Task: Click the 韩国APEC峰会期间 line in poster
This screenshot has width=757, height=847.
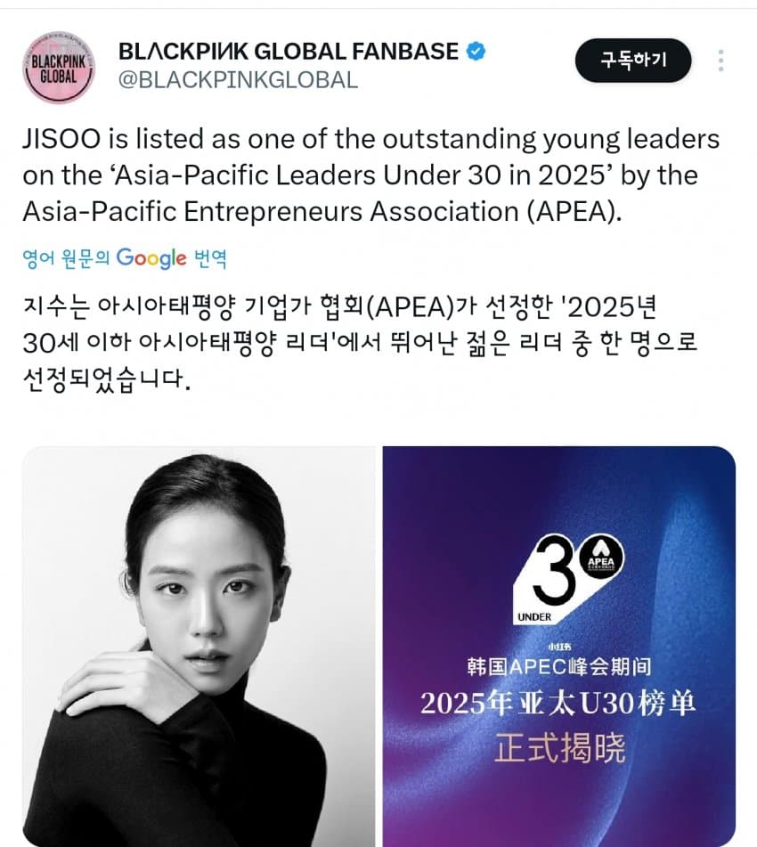Action: point(559,666)
